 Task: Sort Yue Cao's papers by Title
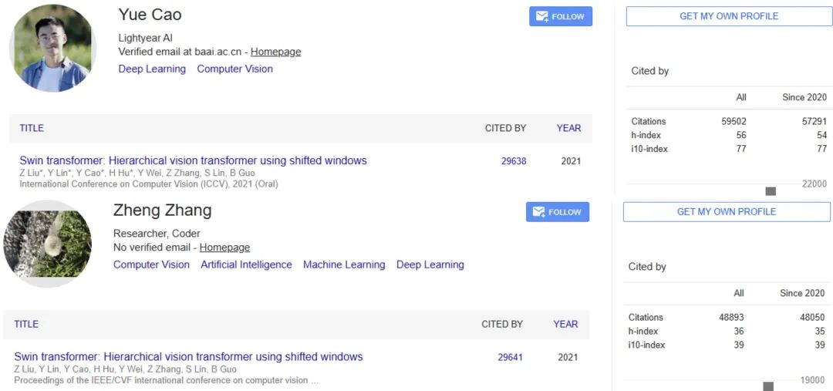(x=32, y=128)
